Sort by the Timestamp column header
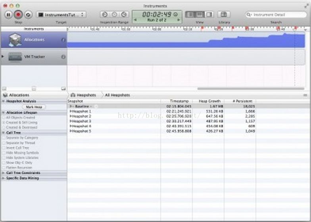This screenshot has height=222, width=311. [x=177, y=101]
